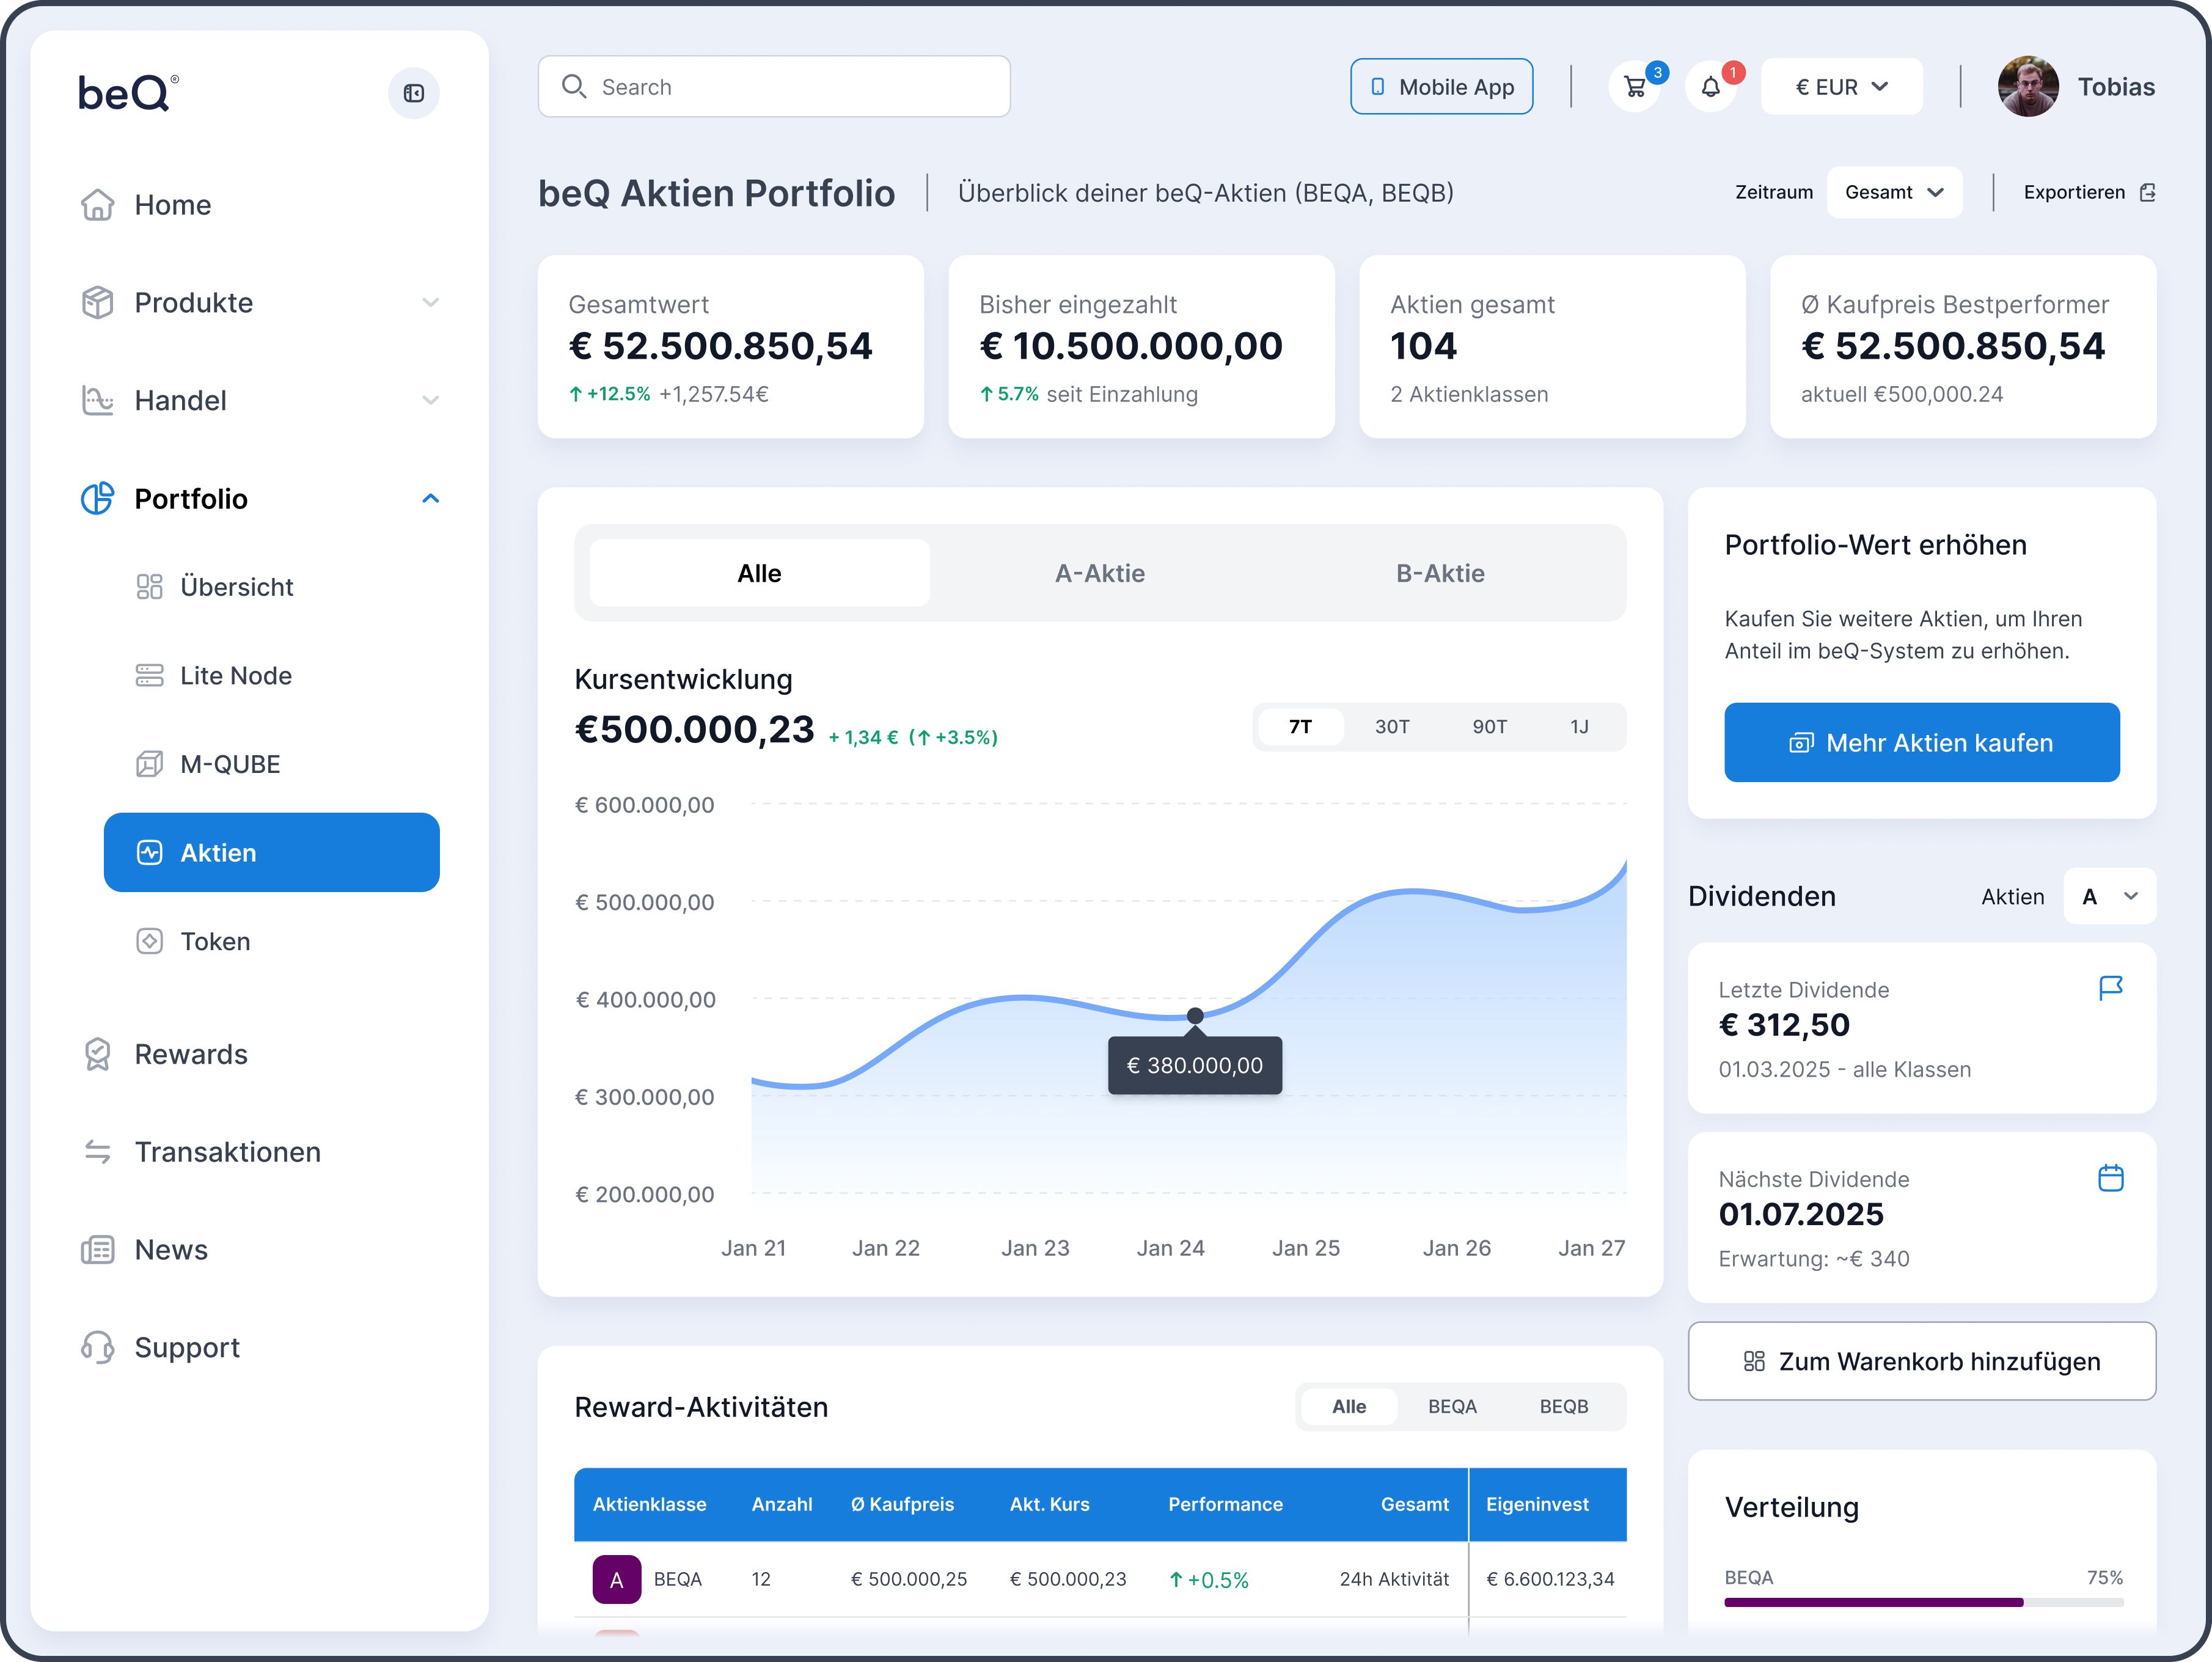This screenshot has width=2212, height=1662.
Task: Click the Exportieren export icon
Action: (2147, 192)
